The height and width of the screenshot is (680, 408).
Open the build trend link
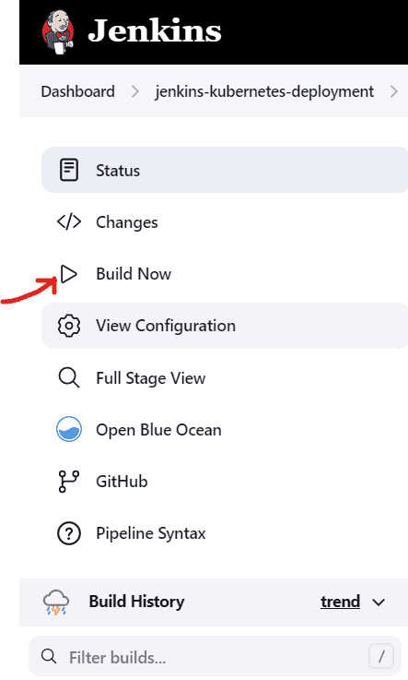[340, 602]
